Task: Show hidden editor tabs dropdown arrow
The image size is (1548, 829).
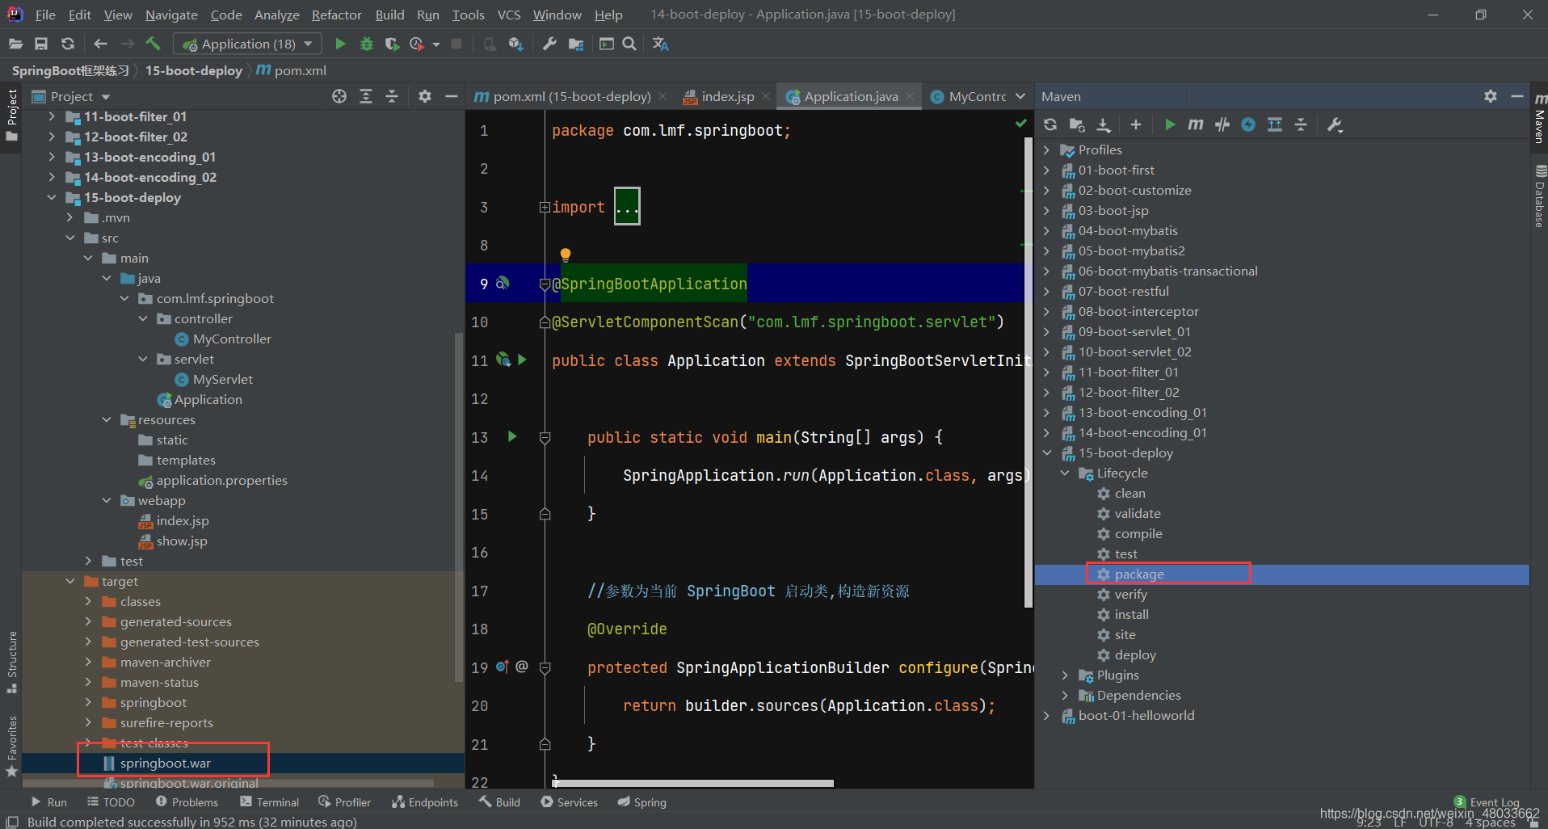Action: (x=1020, y=96)
